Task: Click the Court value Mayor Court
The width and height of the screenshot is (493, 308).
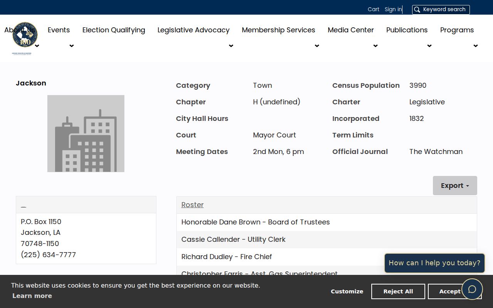Action: (x=275, y=135)
